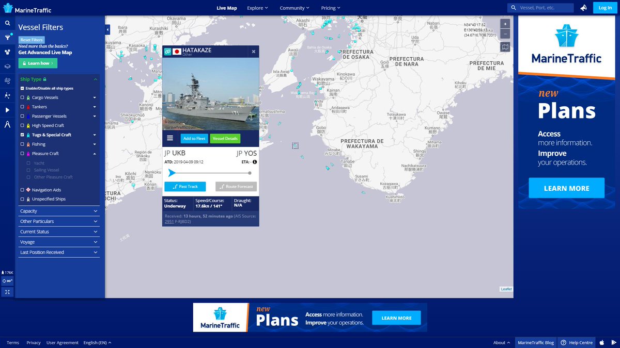The image size is (620, 348).
Task: Click the filter funnel icon in sidebar
Action: pos(7,38)
